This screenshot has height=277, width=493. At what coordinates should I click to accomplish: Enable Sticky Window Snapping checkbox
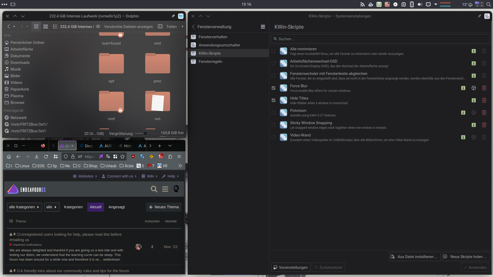[273, 125]
